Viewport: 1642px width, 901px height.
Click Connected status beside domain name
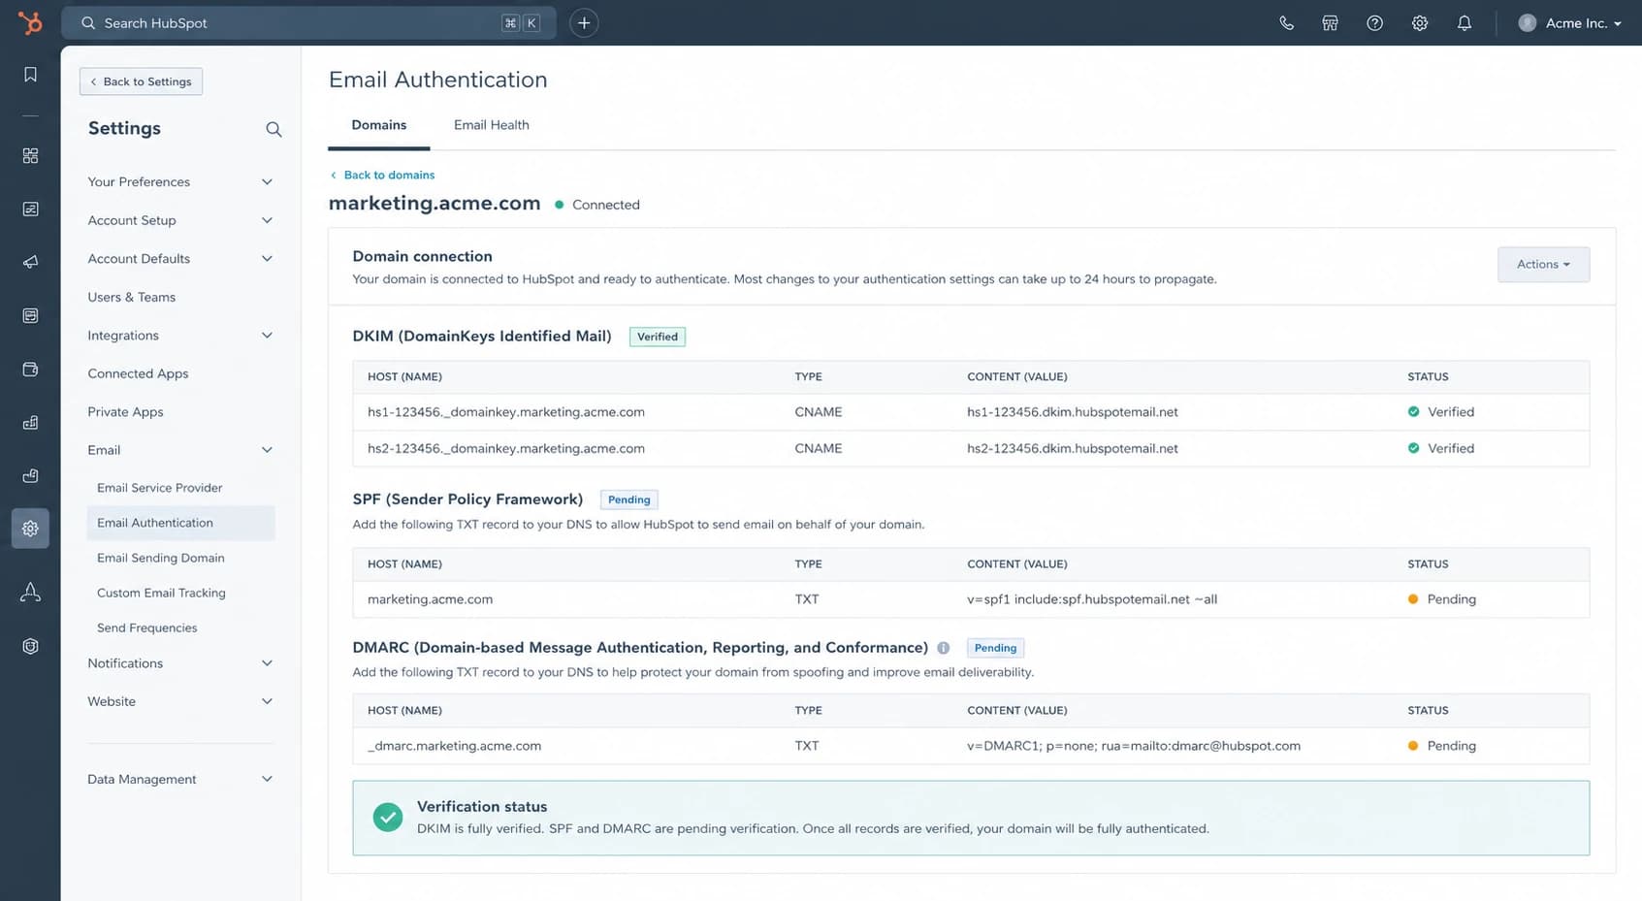597,205
